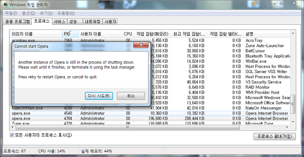Click the CPU 사용: 14% status entry
304x157 pixels.
tap(52, 151)
